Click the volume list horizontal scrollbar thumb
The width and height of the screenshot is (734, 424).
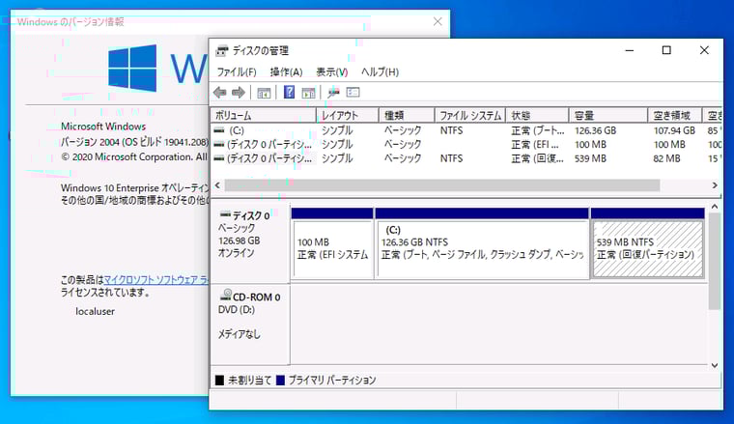[x=442, y=185]
